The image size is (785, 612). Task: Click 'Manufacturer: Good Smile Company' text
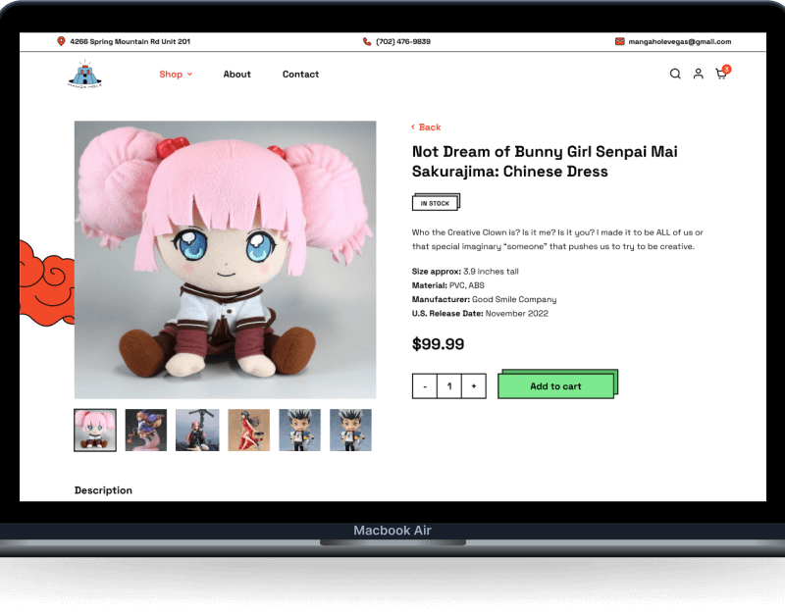click(x=484, y=299)
